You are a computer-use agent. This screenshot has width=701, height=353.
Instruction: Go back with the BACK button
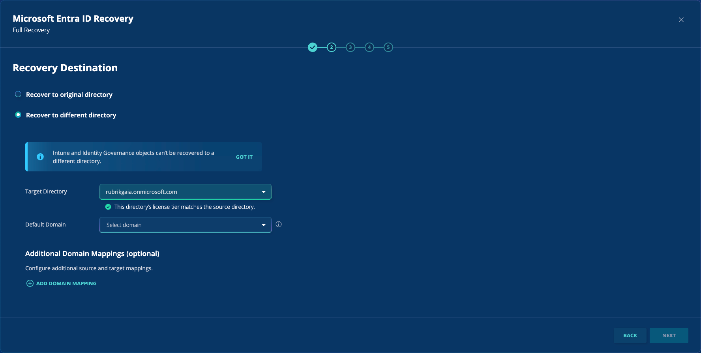pos(630,335)
